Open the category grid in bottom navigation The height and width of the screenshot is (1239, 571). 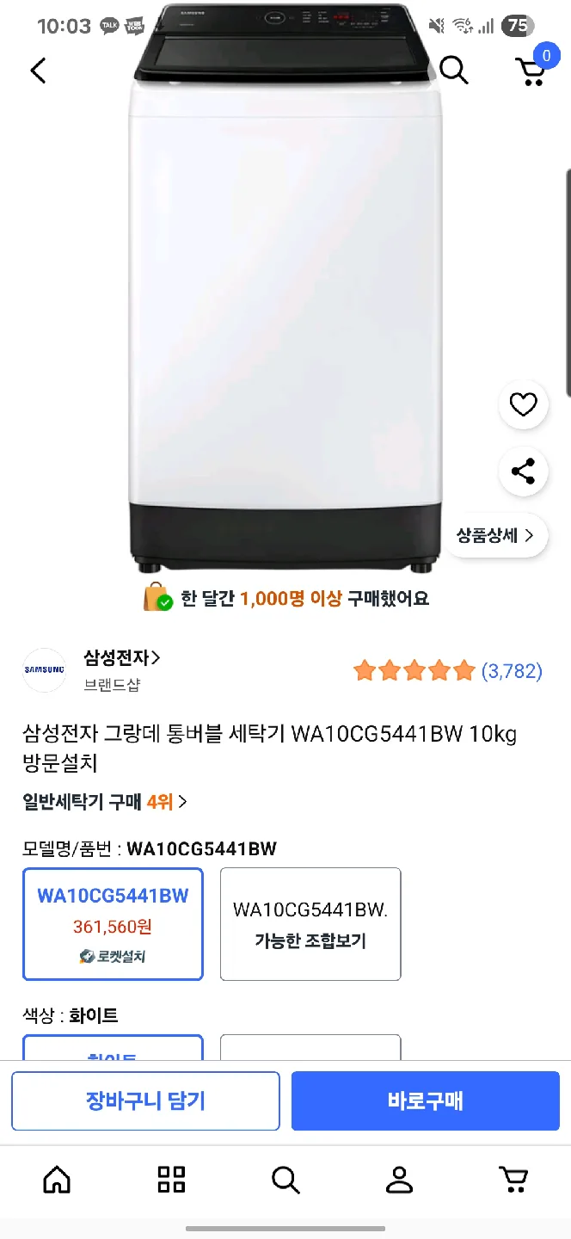(171, 1180)
